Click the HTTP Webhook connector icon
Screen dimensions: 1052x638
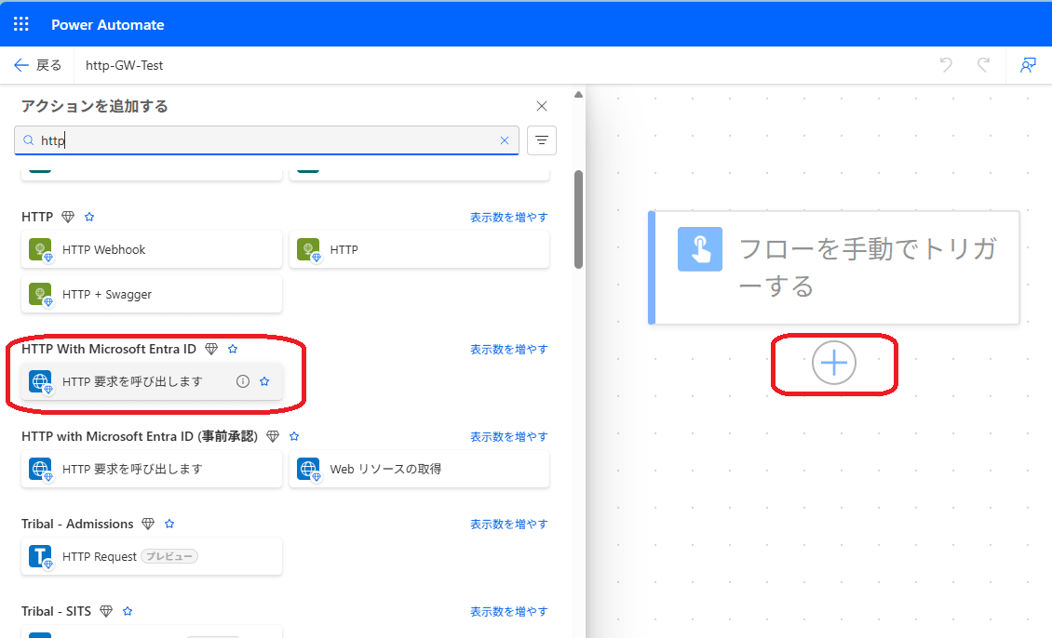click(40, 249)
